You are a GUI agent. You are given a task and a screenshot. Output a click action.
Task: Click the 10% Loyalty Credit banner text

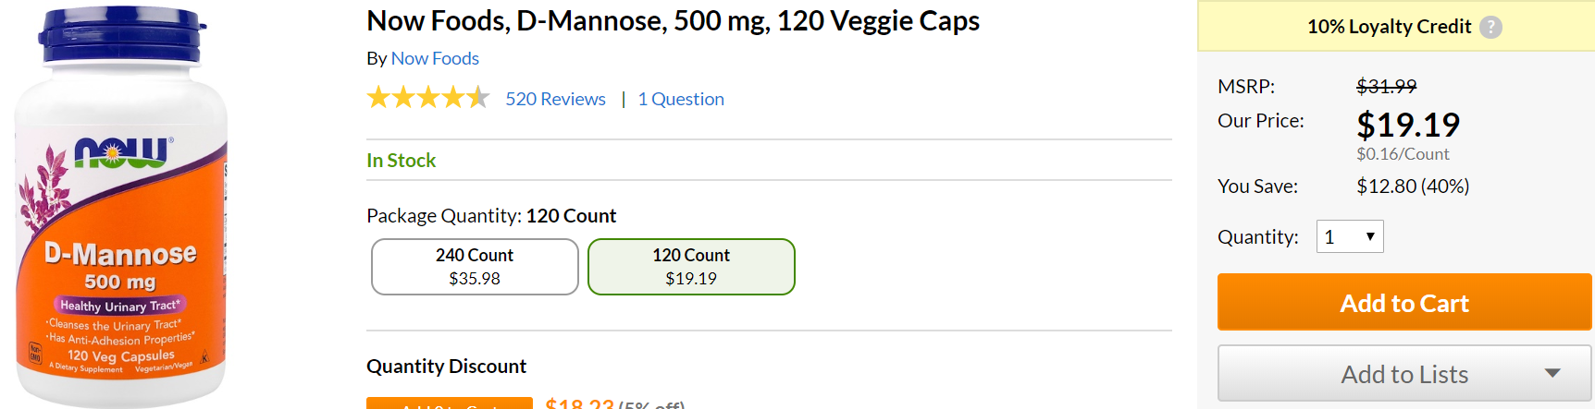coord(1389,27)
